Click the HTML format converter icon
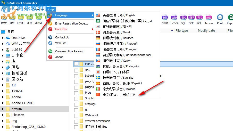 (21, 18)
